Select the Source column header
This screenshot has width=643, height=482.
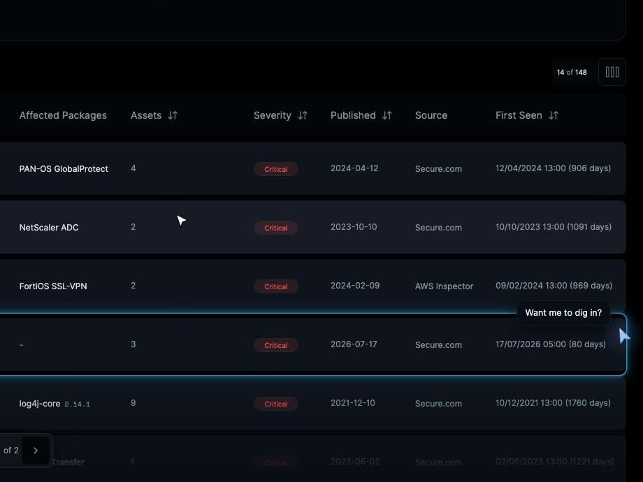click(x=431, y=115)
